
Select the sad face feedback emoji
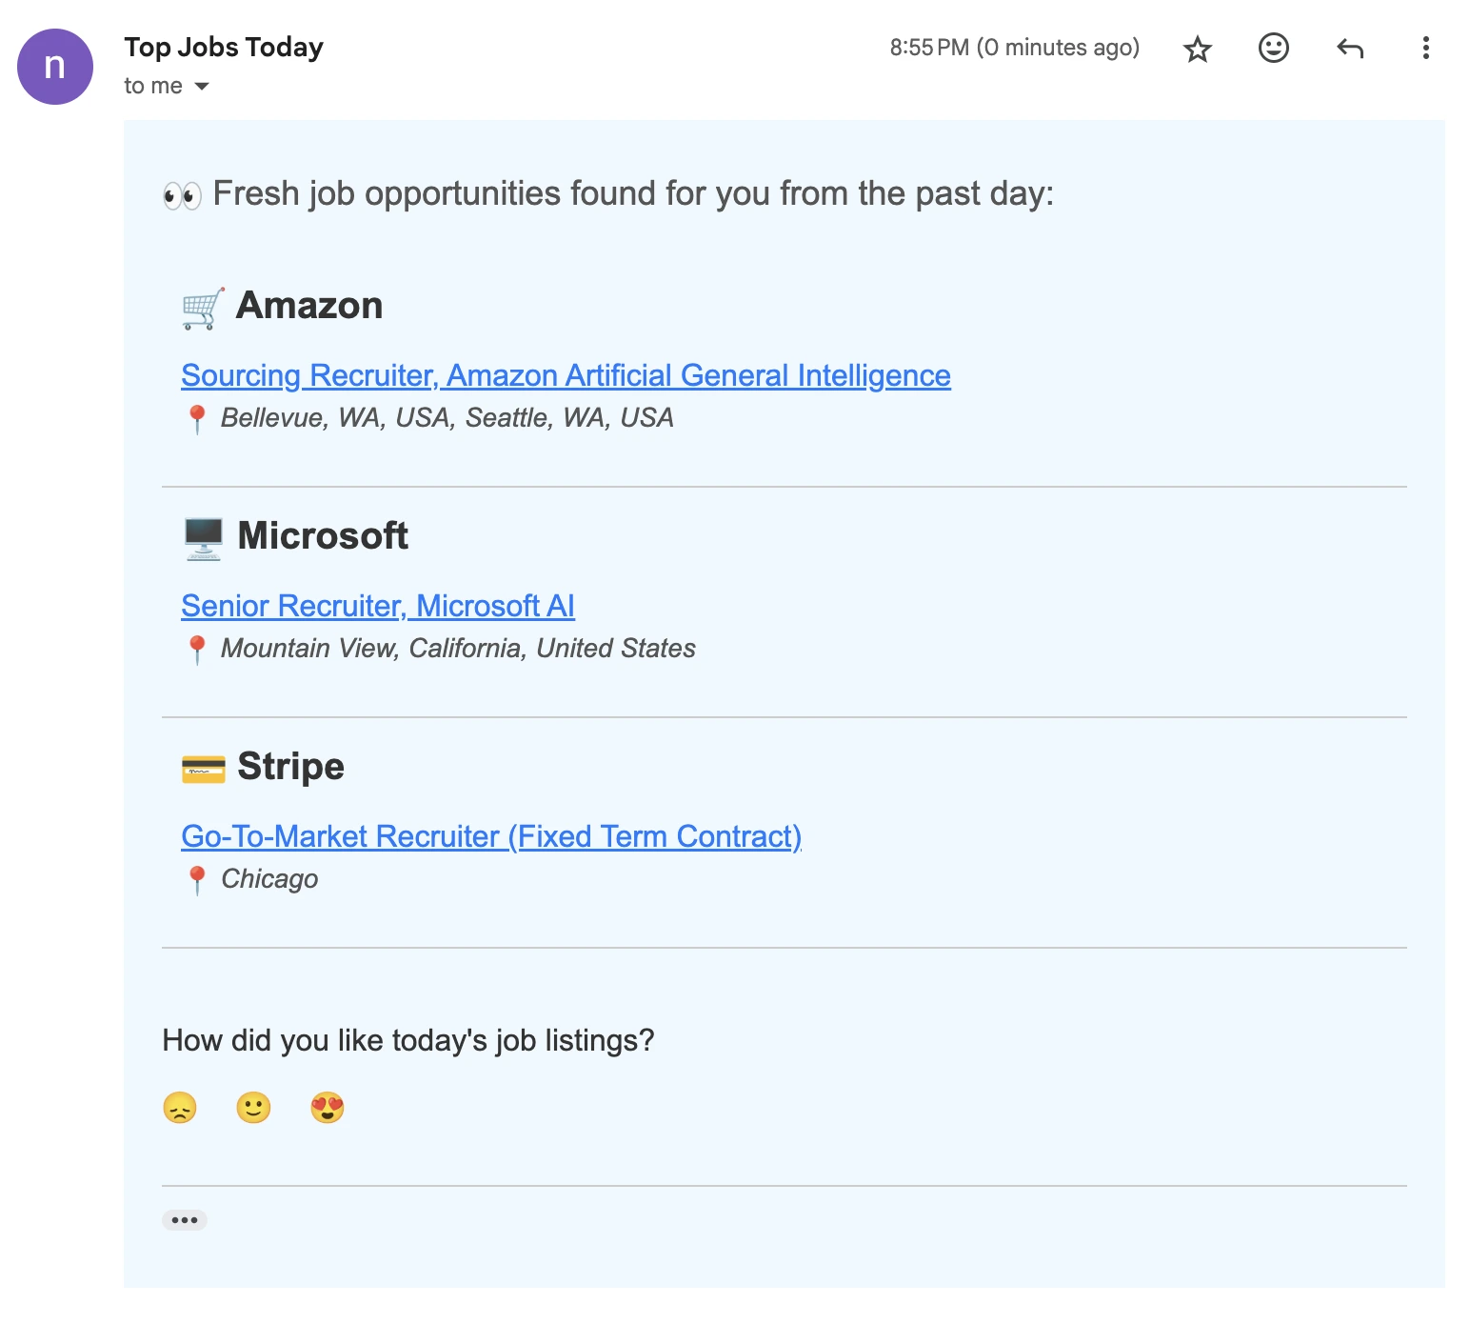pyautogui.click(x=181, y=1107)
